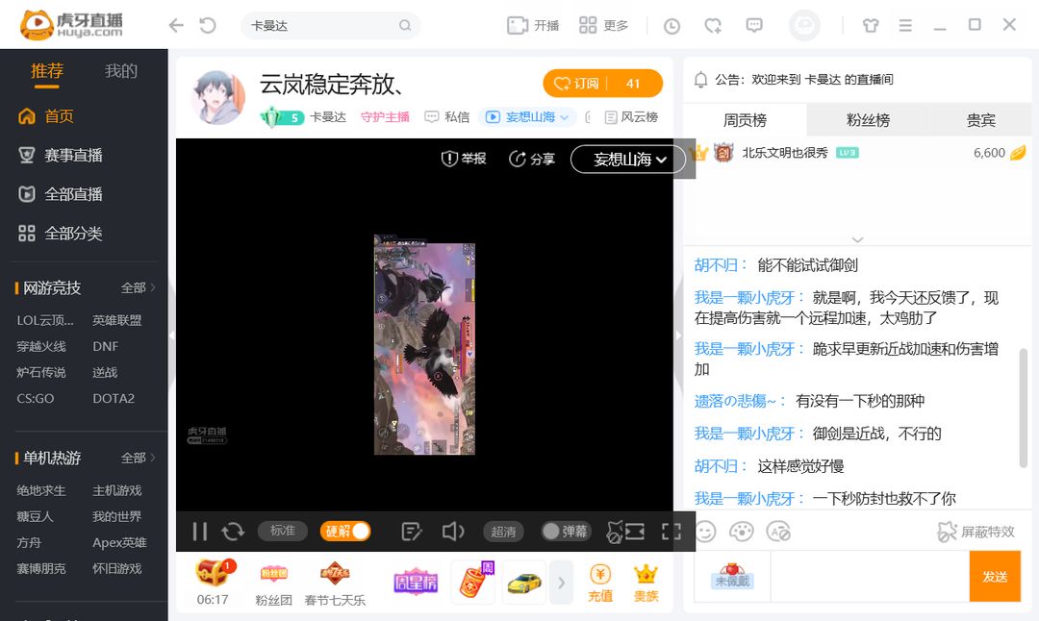1039x621 pixels.
Task: Show more gifts with the right arrow
Action: [x=561, y=583]
